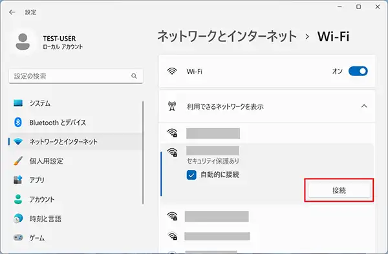Maximize the 設定 window
Screen dimensions: 388x254
click(x=358, y=6)
